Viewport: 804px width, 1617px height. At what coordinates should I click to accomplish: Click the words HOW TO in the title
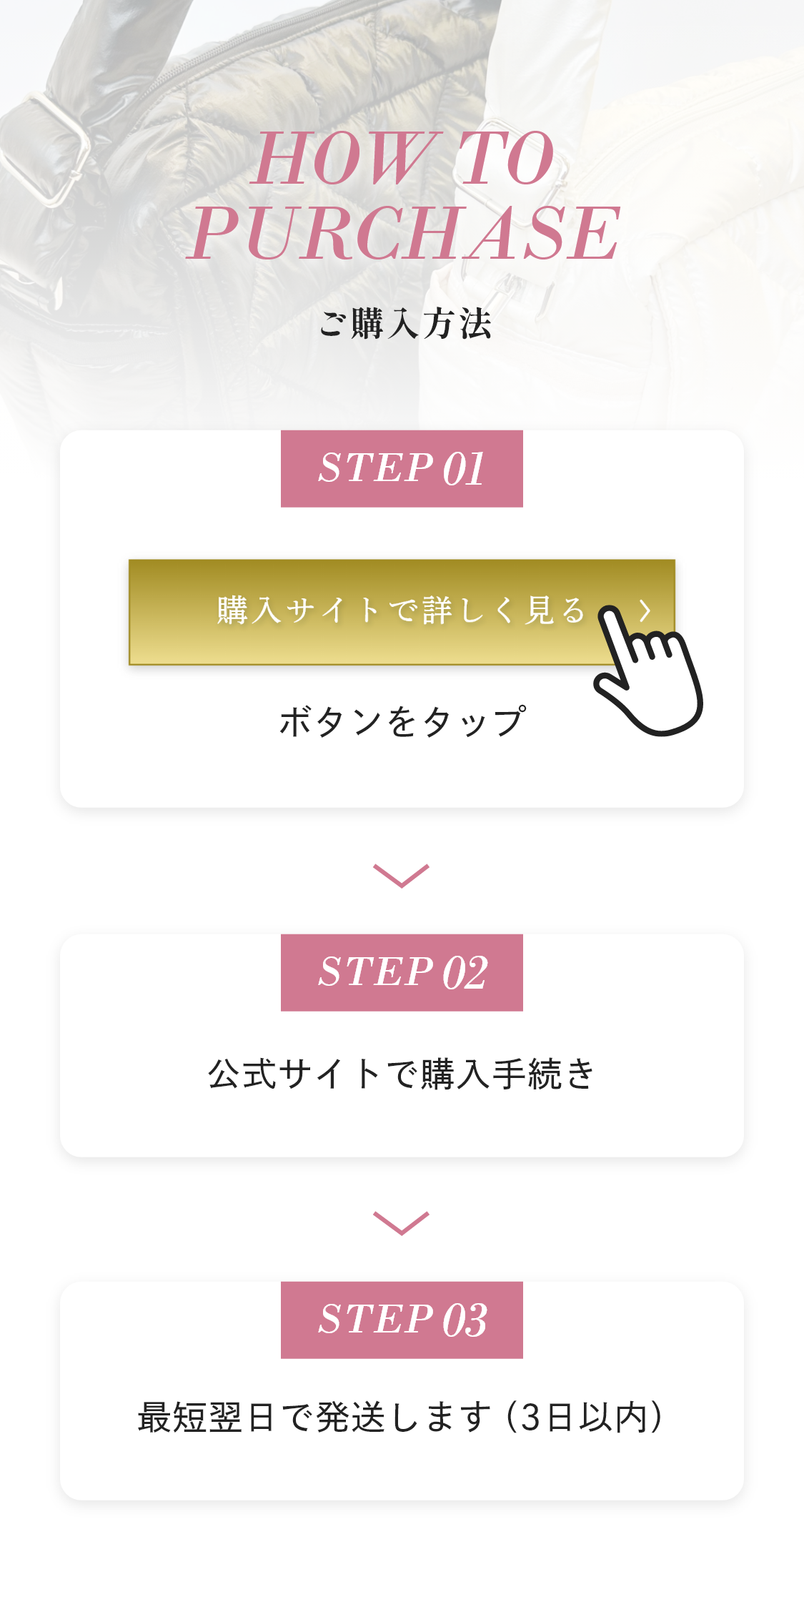point(403,157)
